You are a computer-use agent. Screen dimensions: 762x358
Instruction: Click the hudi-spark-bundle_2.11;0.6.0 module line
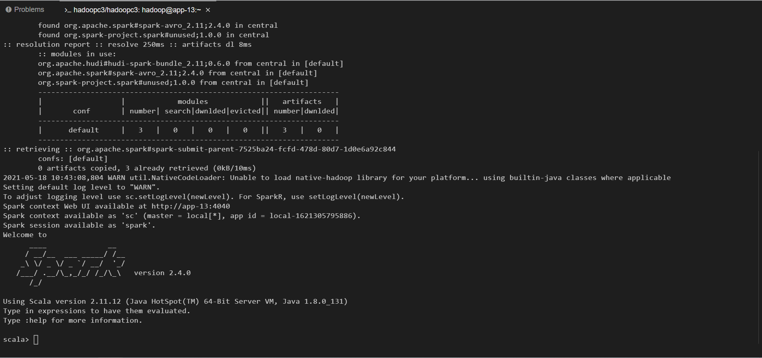click(x=190, y=63)
